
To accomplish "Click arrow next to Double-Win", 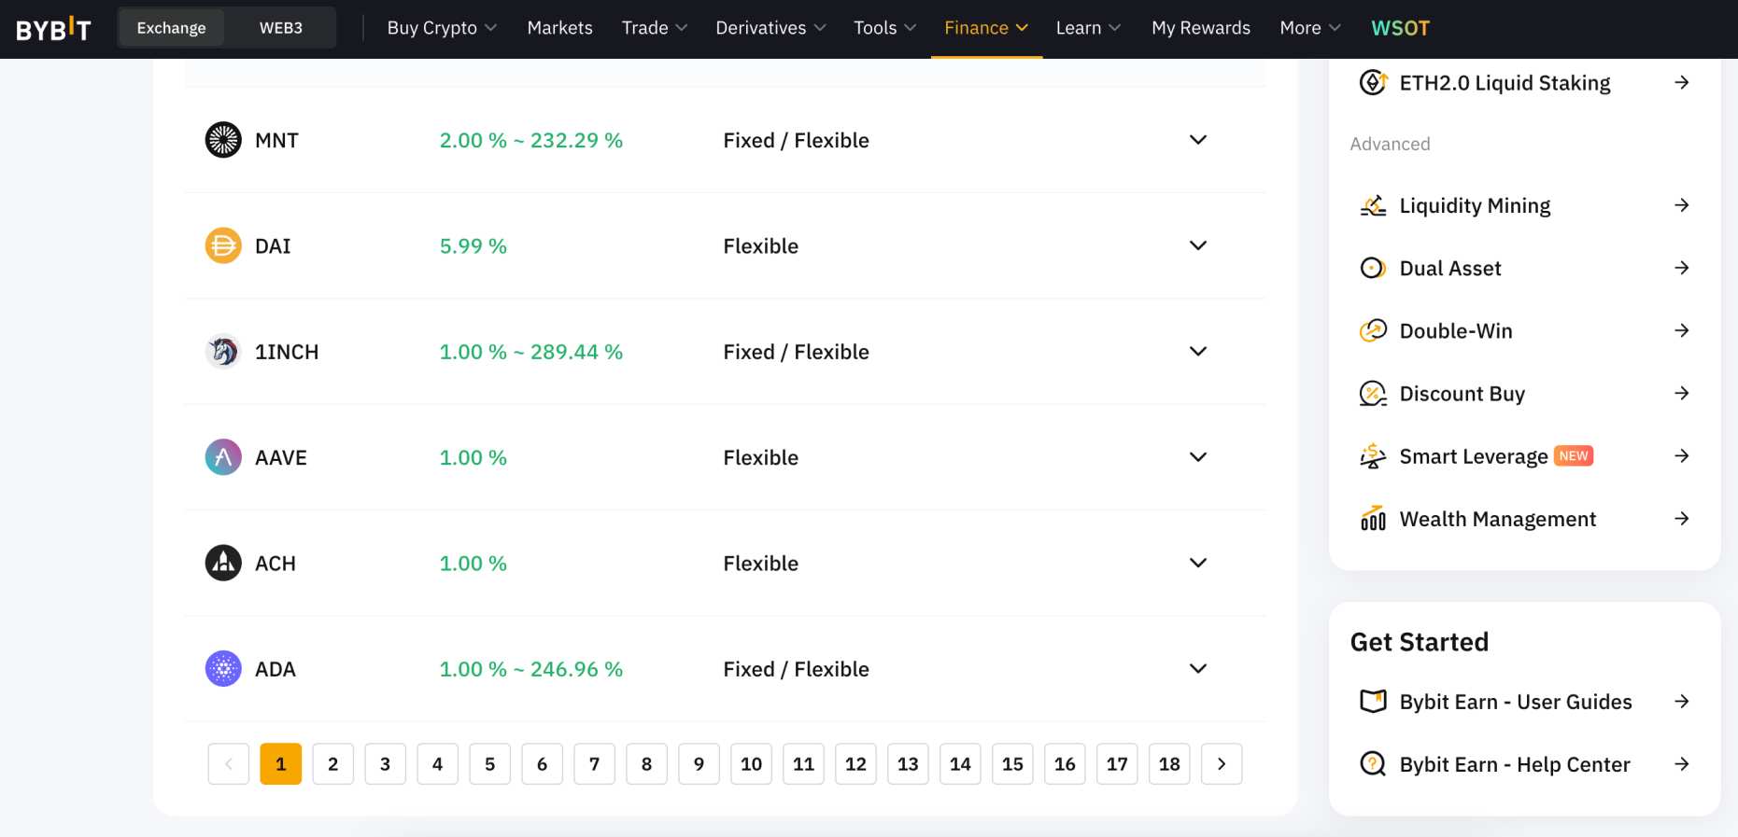I will click(1682, 330).
